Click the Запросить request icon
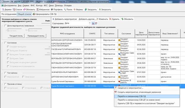The image size is (185, 108). click(x=100, y=10)
